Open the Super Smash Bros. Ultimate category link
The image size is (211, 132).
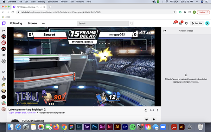(x=22, y=113)
